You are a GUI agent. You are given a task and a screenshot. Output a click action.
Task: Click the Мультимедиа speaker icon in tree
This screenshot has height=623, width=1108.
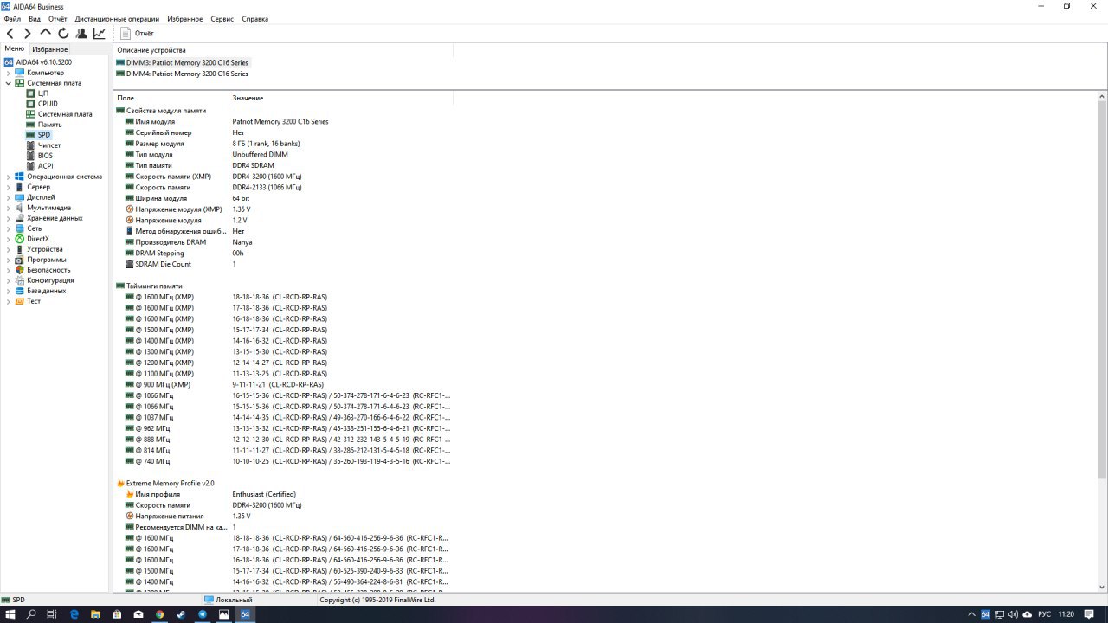[19, 208]
